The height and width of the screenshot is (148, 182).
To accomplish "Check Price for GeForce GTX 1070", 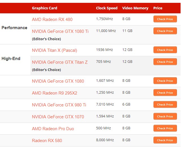I will click(x=165, y=116).
